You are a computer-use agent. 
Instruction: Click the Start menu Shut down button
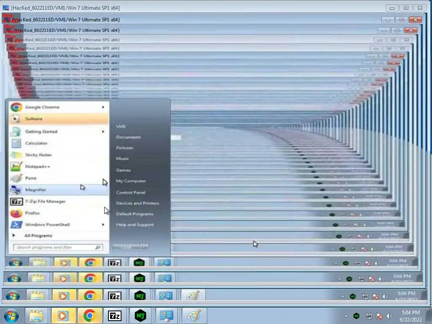coord(126,247)
